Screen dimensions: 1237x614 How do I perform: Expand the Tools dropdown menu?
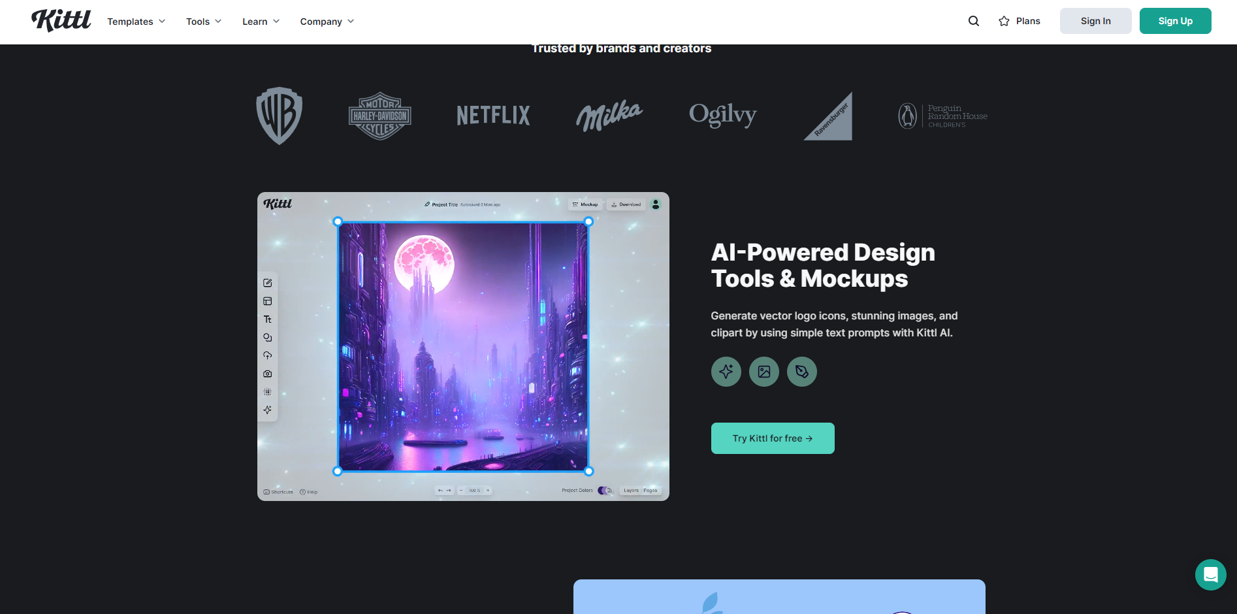(x=203, y=22)
